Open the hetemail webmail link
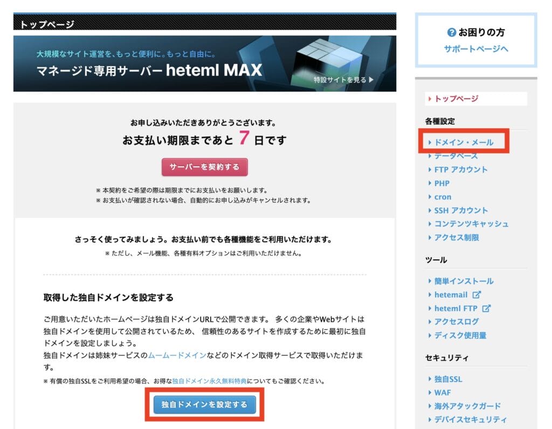The image size is (552, 429). [x=451, y=295]
